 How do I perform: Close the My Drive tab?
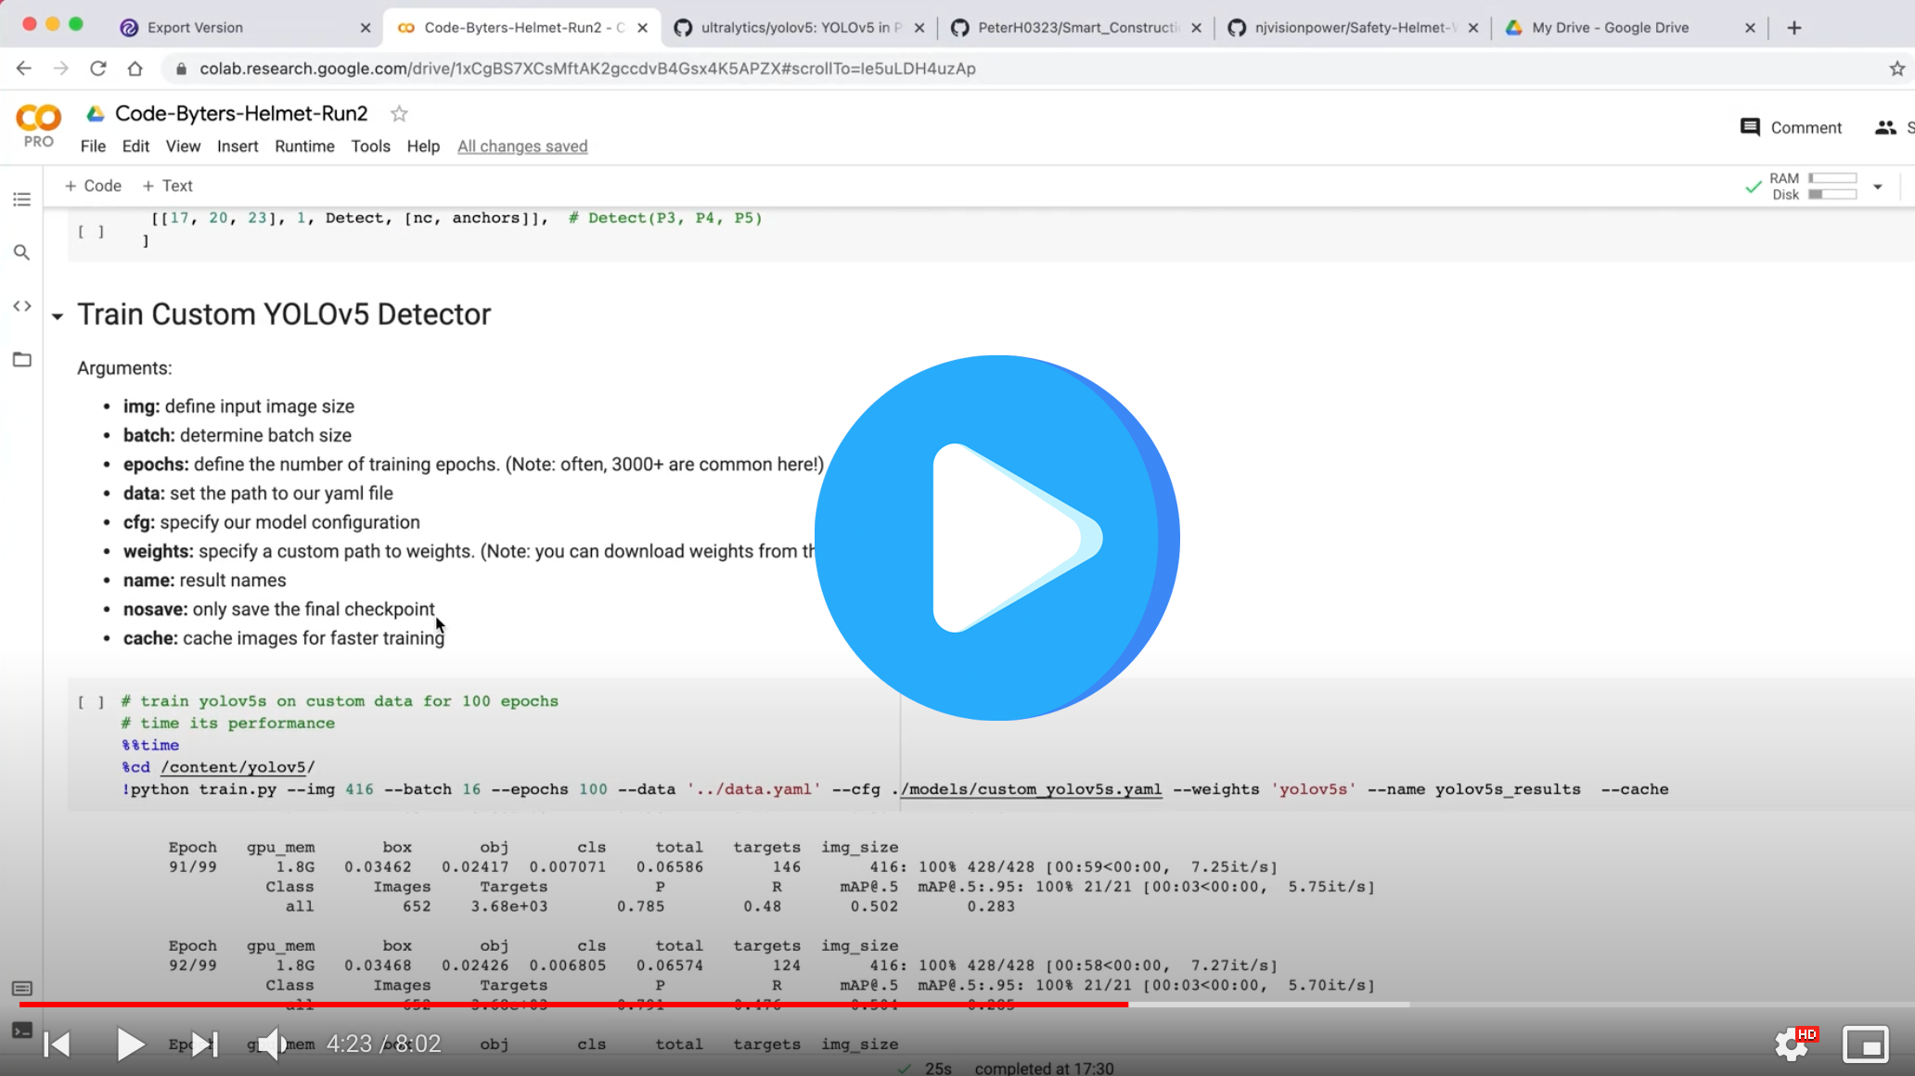point(1750,28)
